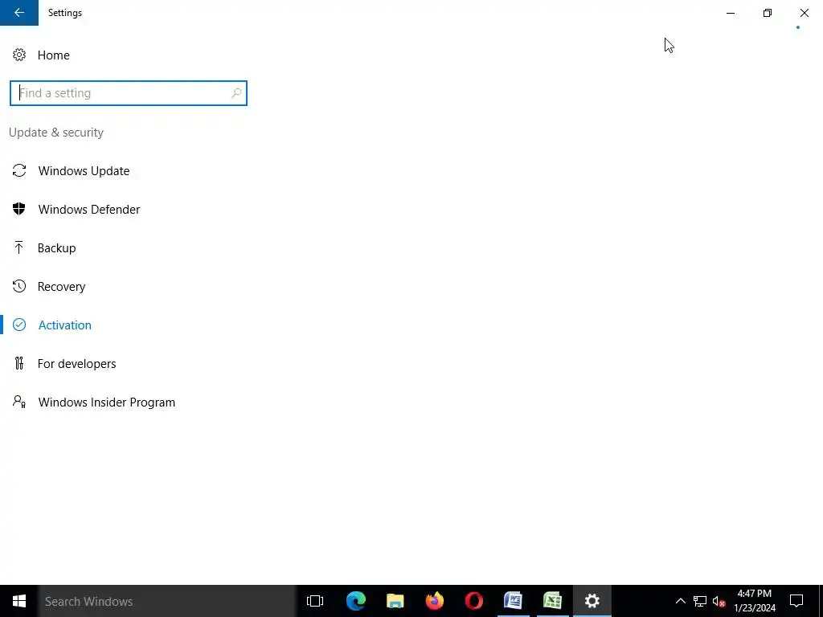Open the Windows Start menu
This screenshot has height=617, width=823.
click(19, 601)
